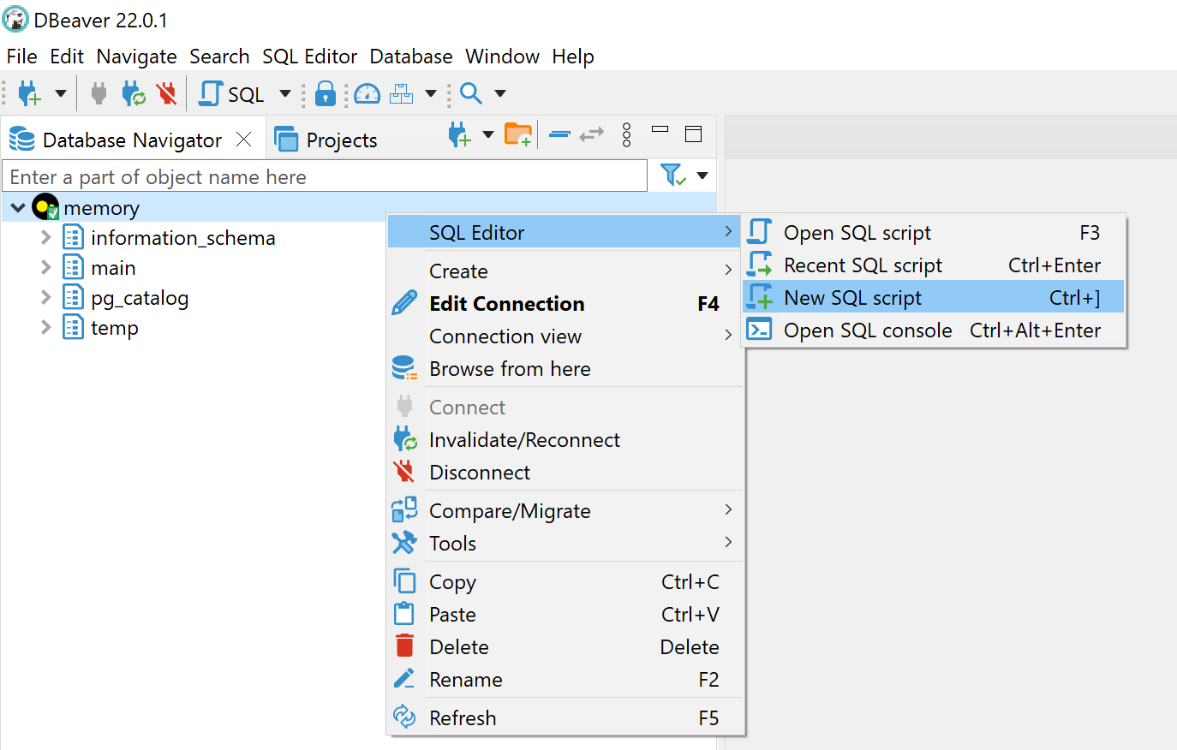The width and height of the screenshot is (1177, 750).
Task: Click the blue padlock security icon
Action: pyautogui.click(x=325, y=93)
